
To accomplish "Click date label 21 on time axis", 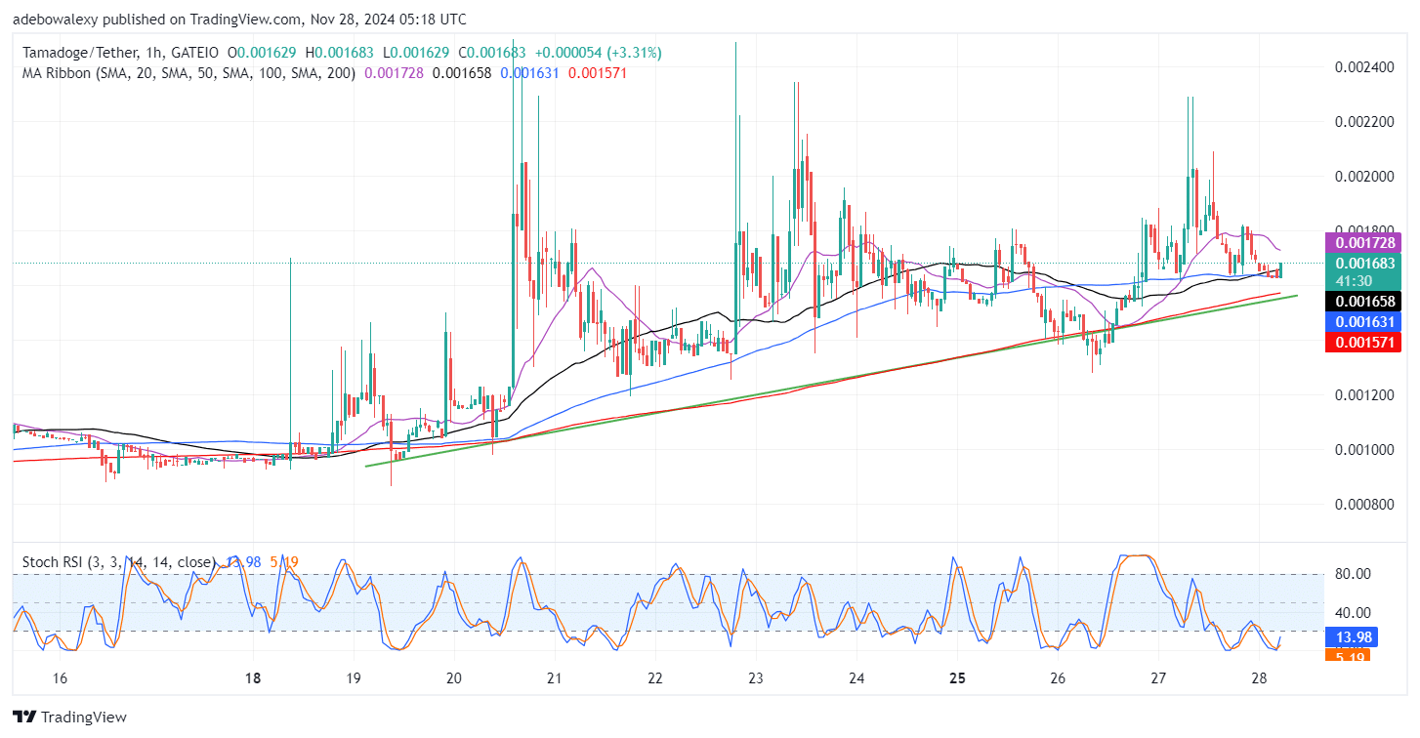I will (x=555, y=677).
